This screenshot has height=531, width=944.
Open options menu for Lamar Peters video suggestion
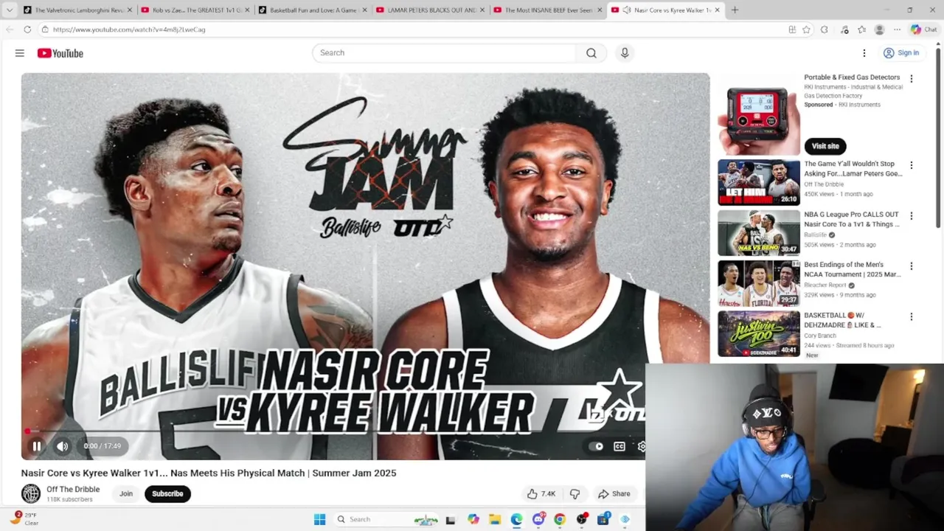tap(911, 166)
